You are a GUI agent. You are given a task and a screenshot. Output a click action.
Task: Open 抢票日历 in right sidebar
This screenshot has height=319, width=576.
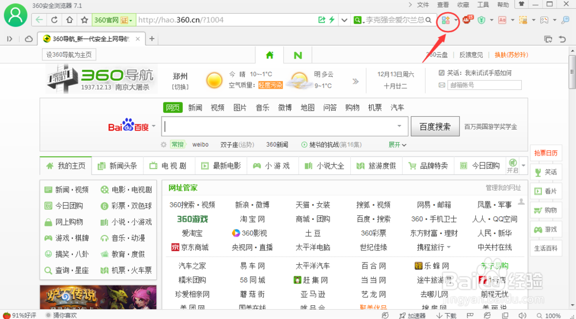[546, 153]
